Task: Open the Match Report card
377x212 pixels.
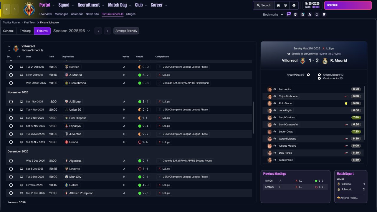Action: coord(350,186)
